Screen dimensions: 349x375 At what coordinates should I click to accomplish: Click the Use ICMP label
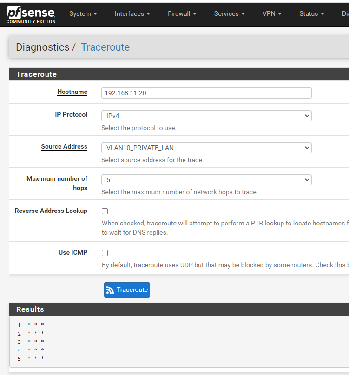click(73, 252)
